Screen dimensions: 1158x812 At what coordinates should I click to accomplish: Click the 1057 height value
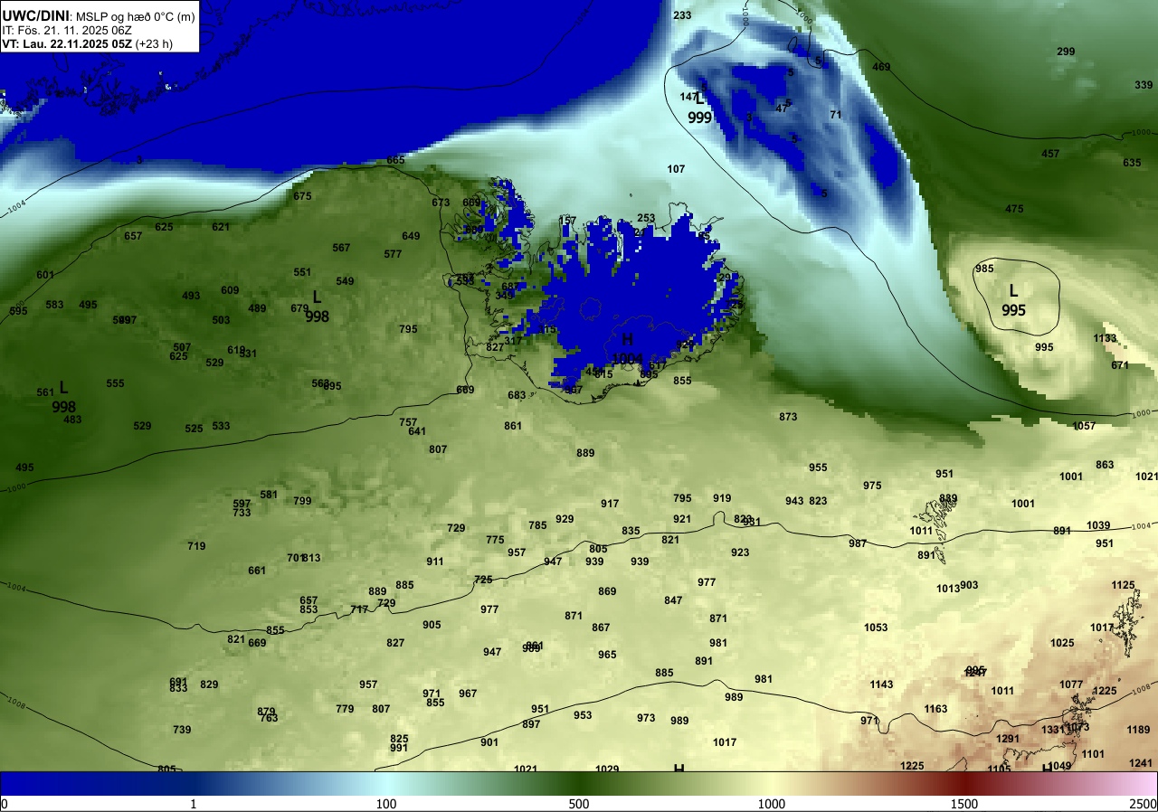click(1084, 426)
